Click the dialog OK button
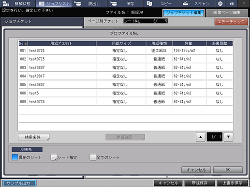250x187 pixels. click(x=228, y=170)
